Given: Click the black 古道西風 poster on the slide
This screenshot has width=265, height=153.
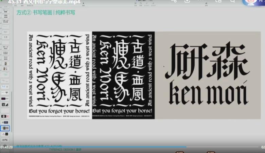Looking at the screenshot, I should tap(123, 75).
